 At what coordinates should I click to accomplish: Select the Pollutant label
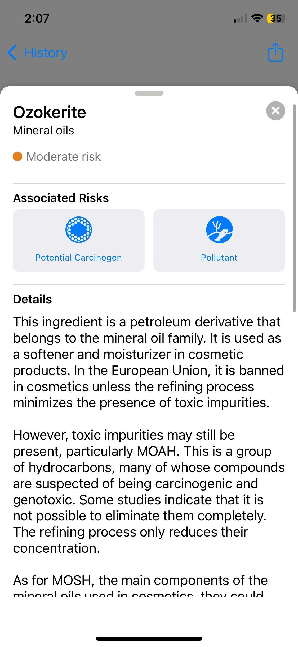(x=219, y=257)
